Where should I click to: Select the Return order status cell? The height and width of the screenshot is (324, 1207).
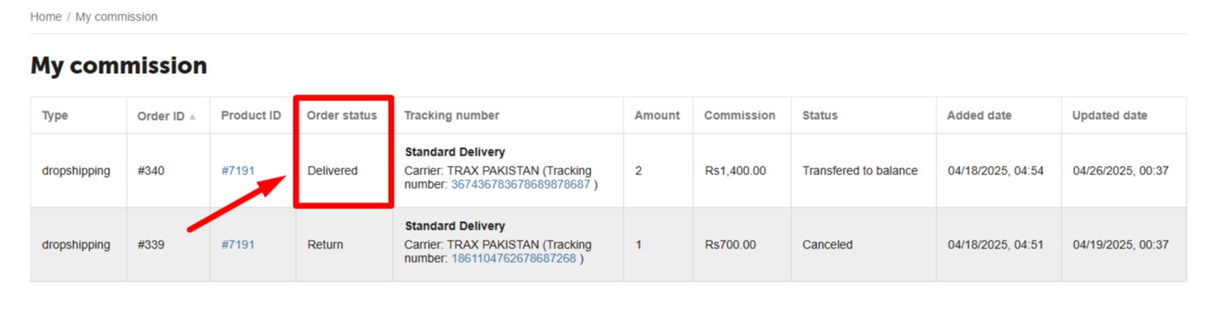tap(325, 245)
